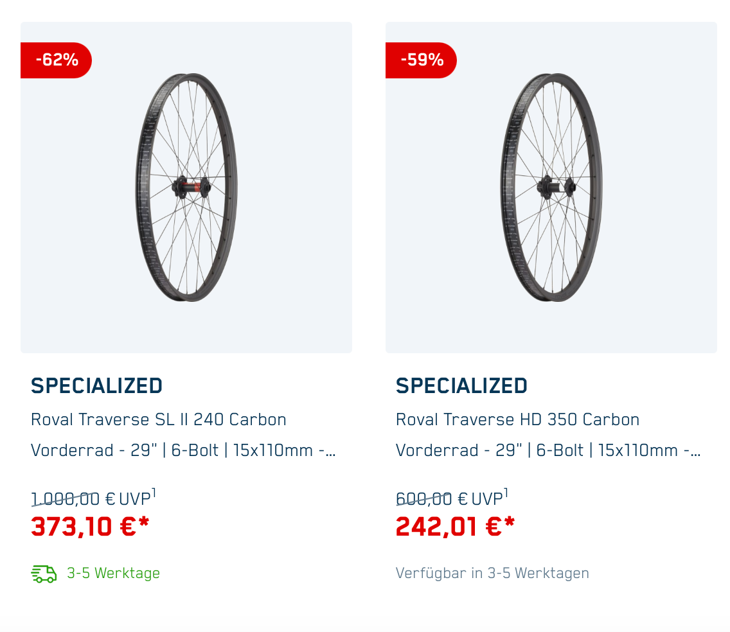730x632 pixels.
Task: Click the SPECIALIZED brand above Traverse SL II
Action: pyautogui.click(x=96, y=386)
